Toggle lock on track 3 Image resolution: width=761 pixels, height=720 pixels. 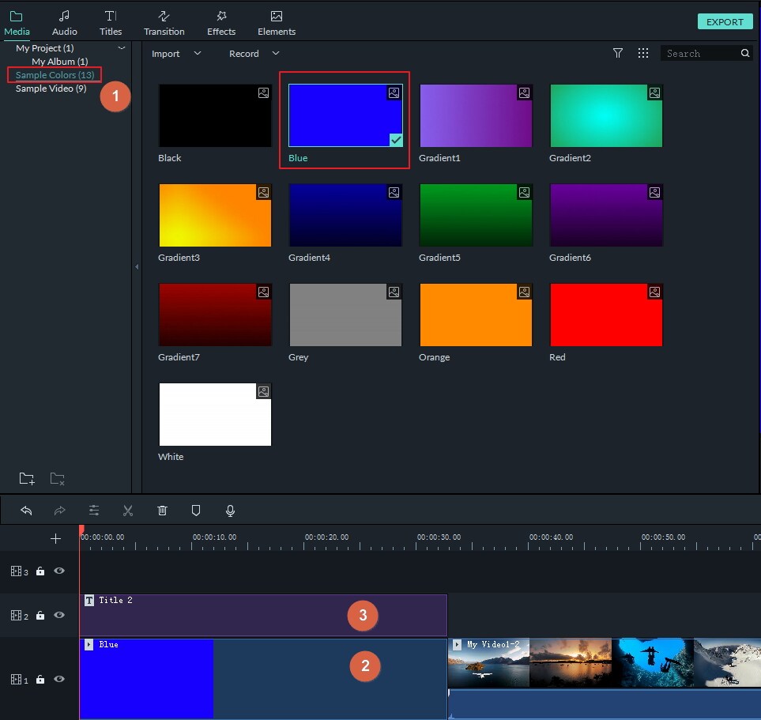[40, 571]
